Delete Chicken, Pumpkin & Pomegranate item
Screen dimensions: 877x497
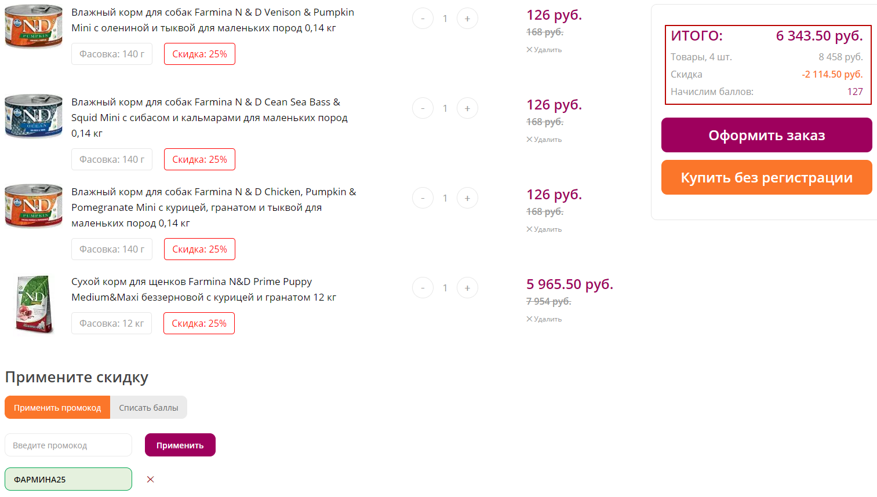(544, 229)
